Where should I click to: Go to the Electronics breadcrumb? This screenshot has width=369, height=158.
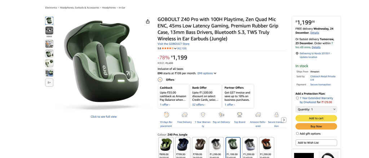pos(51,8)
